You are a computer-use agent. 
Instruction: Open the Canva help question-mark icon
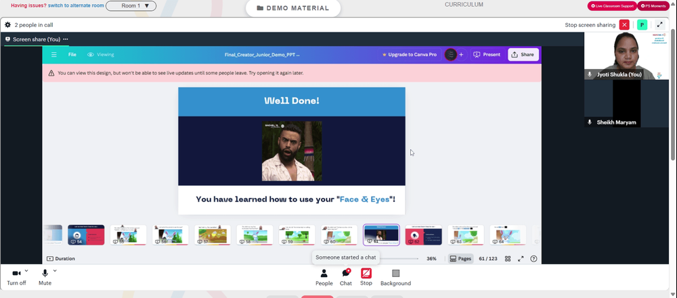(533, 259)
